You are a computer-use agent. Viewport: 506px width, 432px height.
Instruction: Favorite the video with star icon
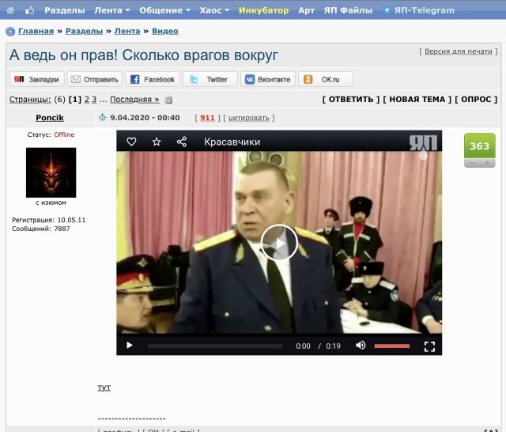157,142
